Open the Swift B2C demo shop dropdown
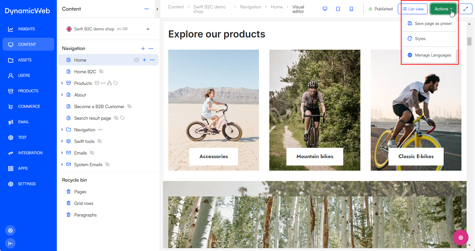The image size is (475, 251). click(108, 29)
